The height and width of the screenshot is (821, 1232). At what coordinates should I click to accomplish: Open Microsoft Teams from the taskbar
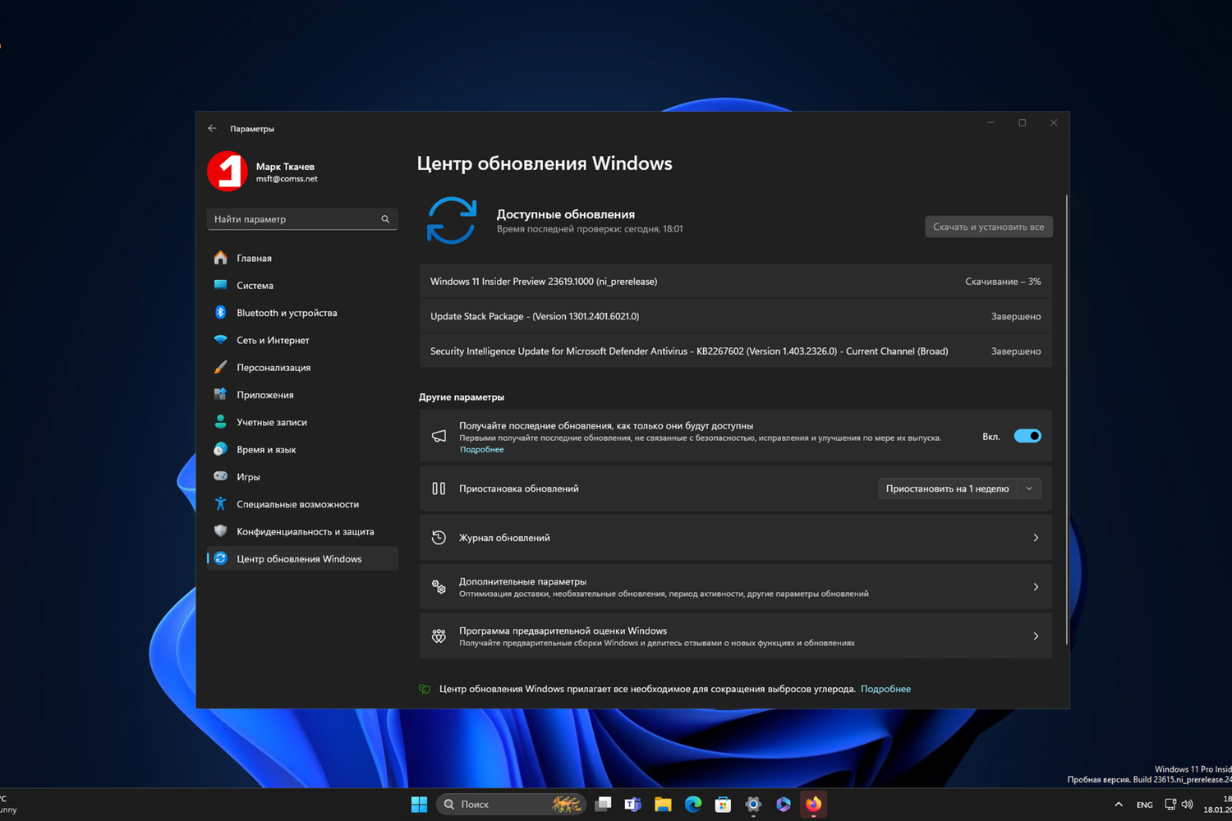tap(632, 805)
